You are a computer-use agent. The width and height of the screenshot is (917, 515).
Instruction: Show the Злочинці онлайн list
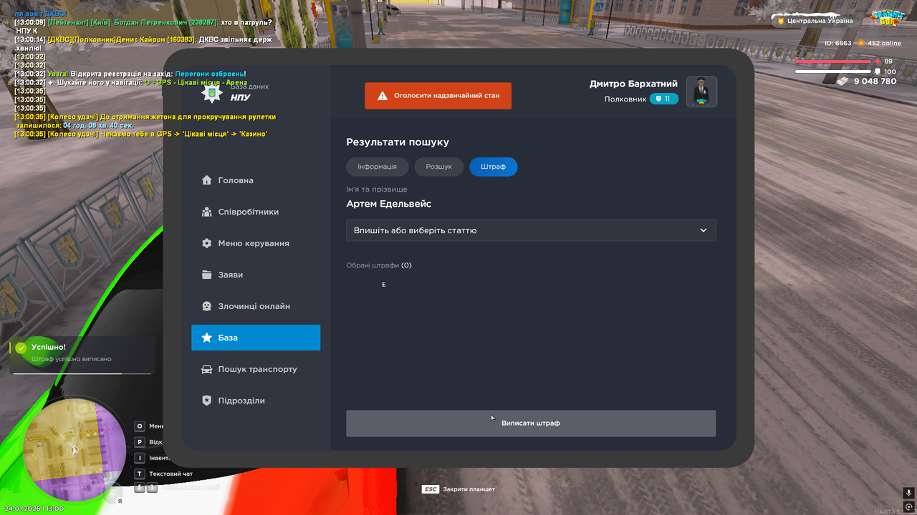click(x=256, y=306)
